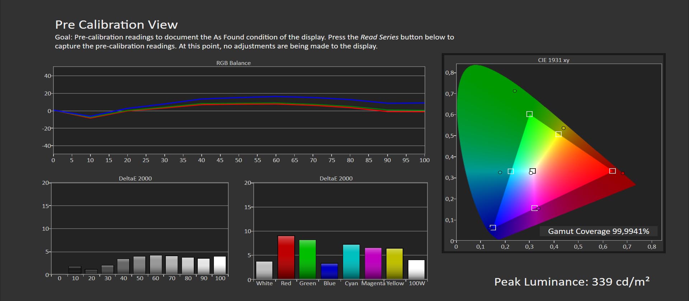
Task: Click the Cyan label under color DeltaE chart
Action: point(351,283)
